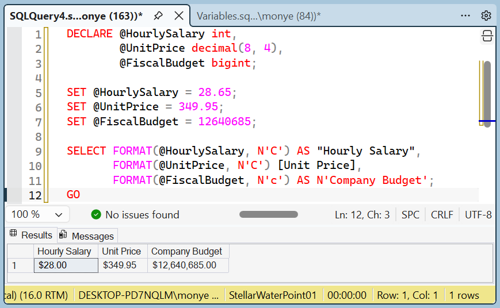The width and height of the screenshot is (500, 308).
Task: Click the vertical scrollbar thumb in editor
Action: tap(487, 94)
